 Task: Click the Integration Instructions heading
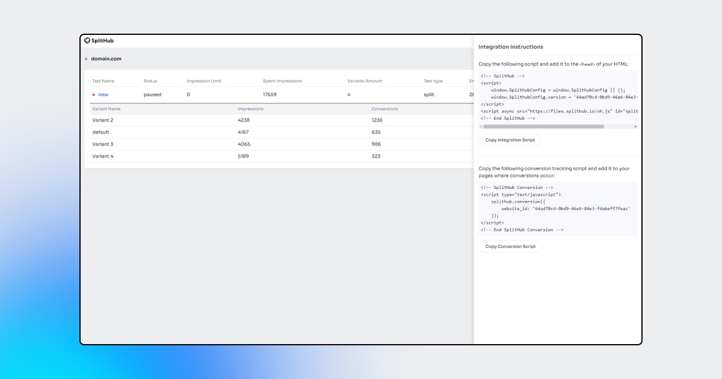511,47
